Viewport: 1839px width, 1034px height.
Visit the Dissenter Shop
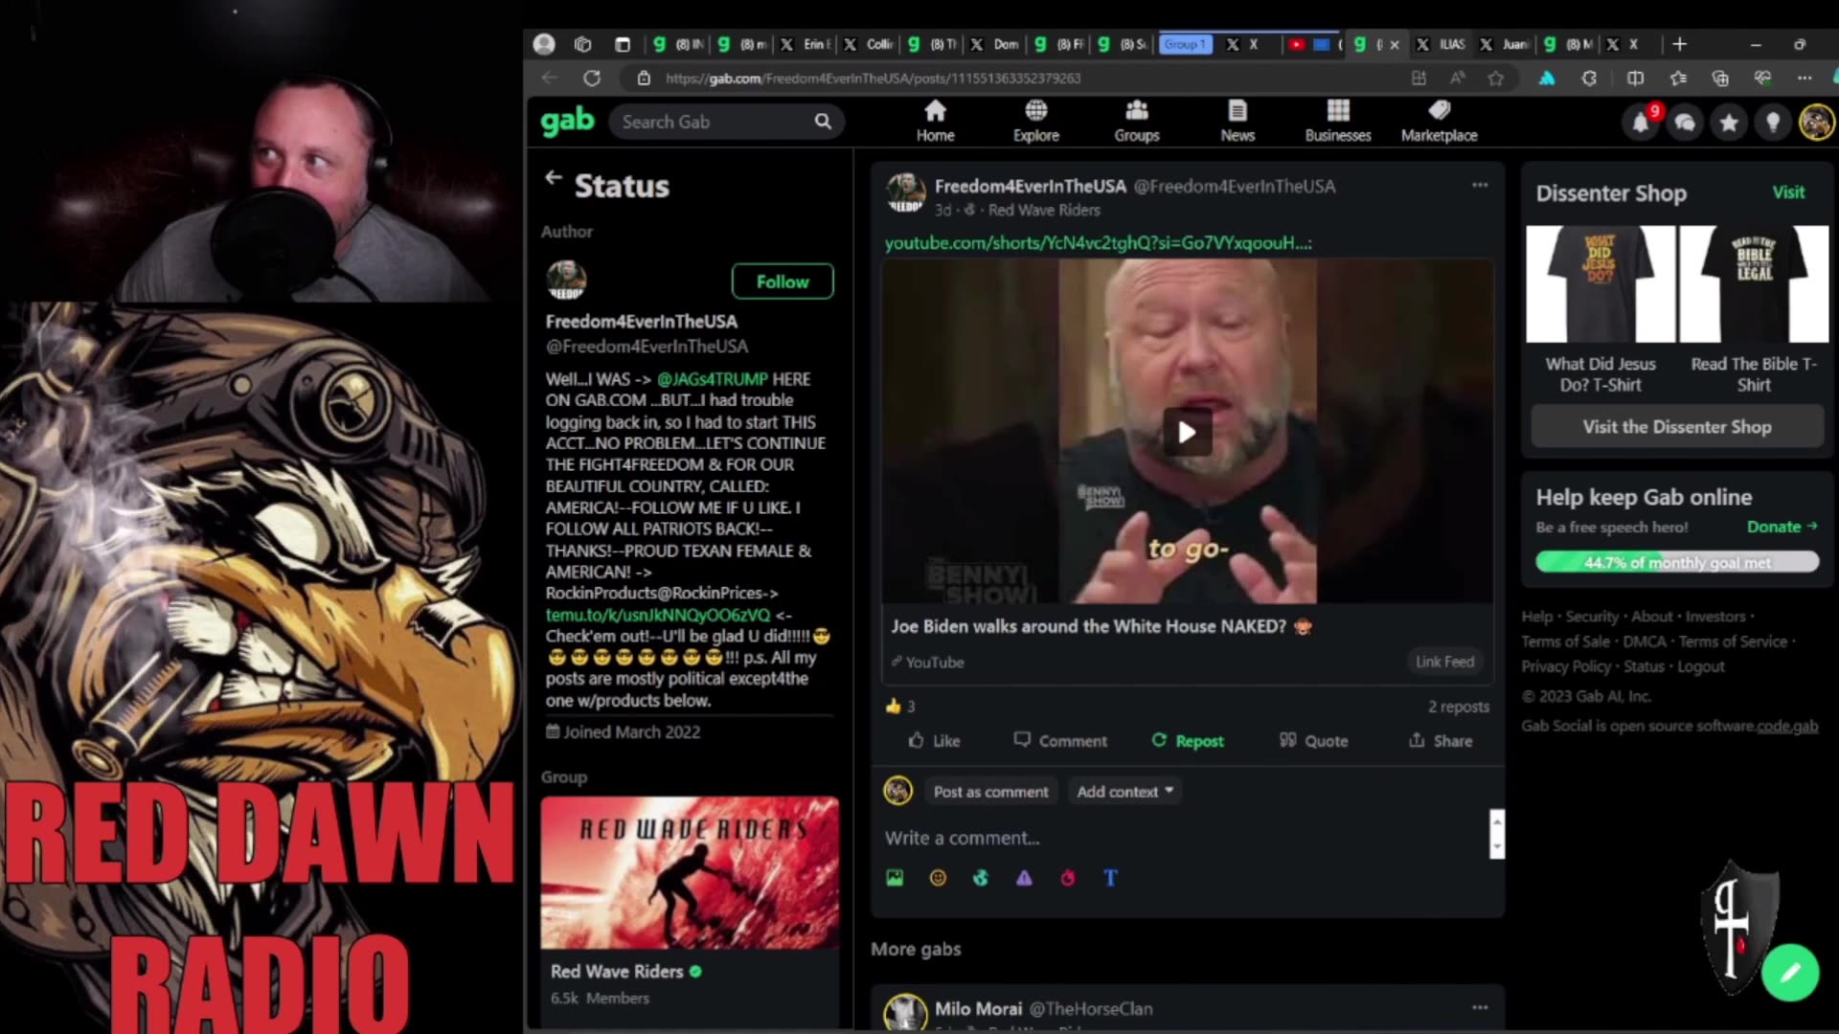pyautogui.click(x=1676, y=426)
